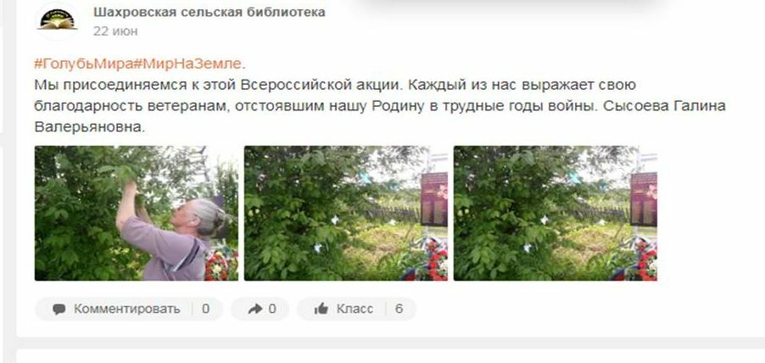Click the comment speech bubble icon

pyautogui.click(x=59, y=310)
